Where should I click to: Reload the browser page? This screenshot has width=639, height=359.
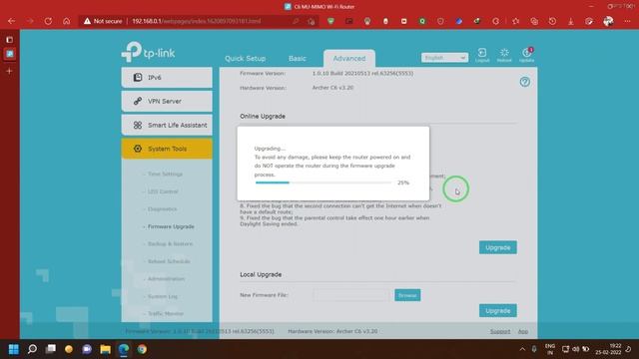click(x=48, y=21)
